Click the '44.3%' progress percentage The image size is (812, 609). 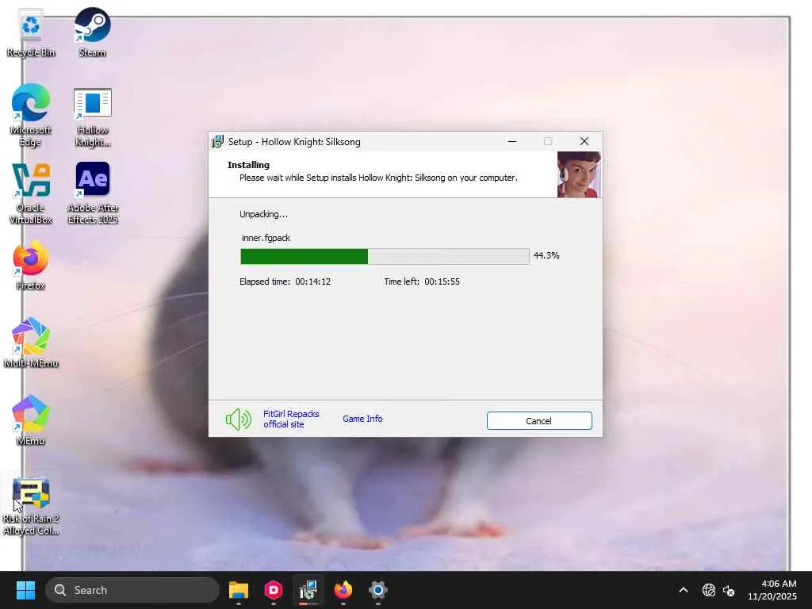[546, 255]
